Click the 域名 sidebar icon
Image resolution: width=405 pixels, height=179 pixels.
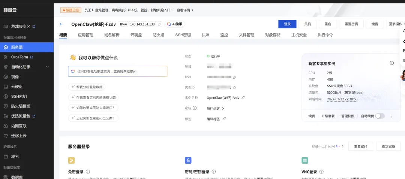coord(6,156)
